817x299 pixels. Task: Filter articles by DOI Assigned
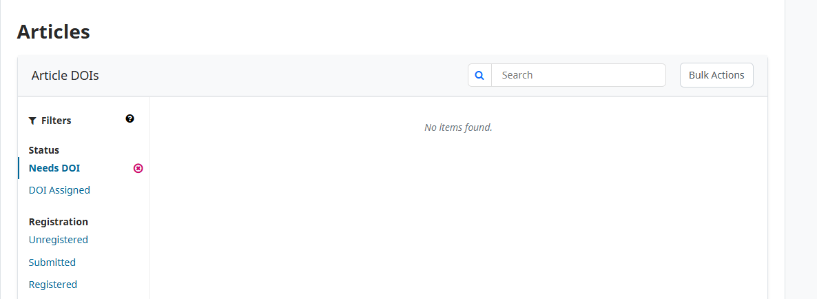click(59, 190)
